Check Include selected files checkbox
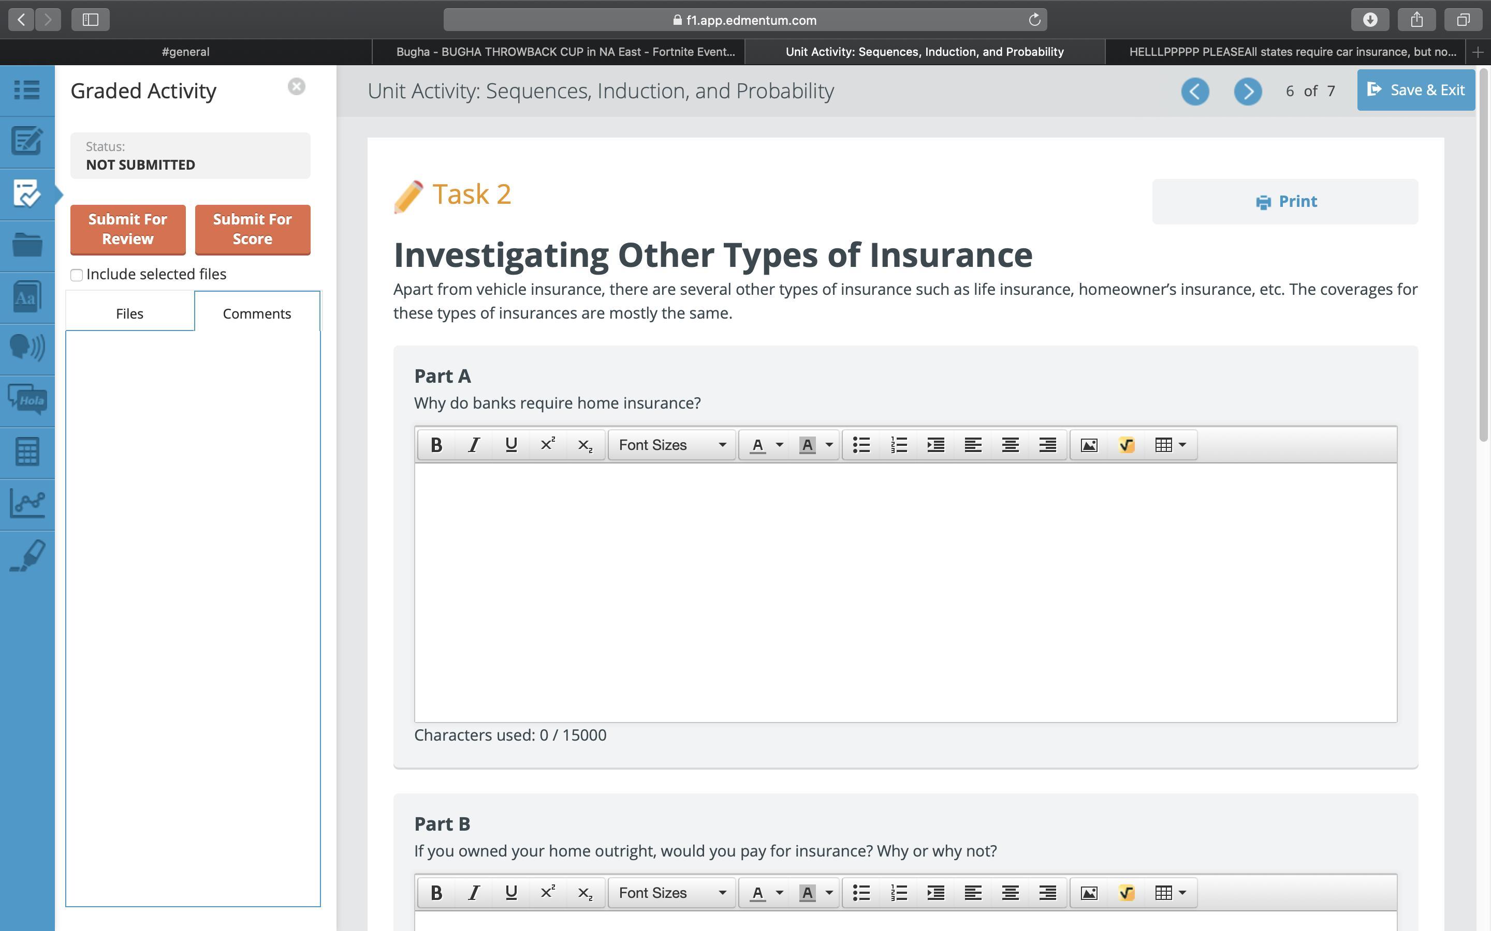This screenshot has height=931, width=1491. click(77, 275)
